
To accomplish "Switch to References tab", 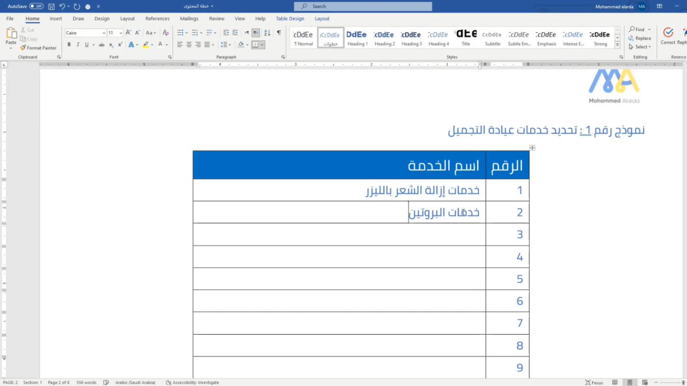I will (x=157, y=18).
